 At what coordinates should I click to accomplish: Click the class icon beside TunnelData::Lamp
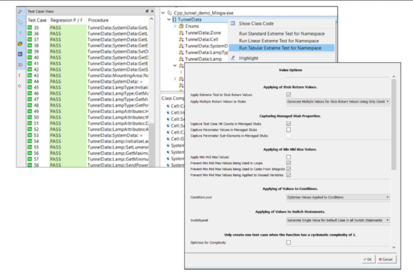pos(181,59)
